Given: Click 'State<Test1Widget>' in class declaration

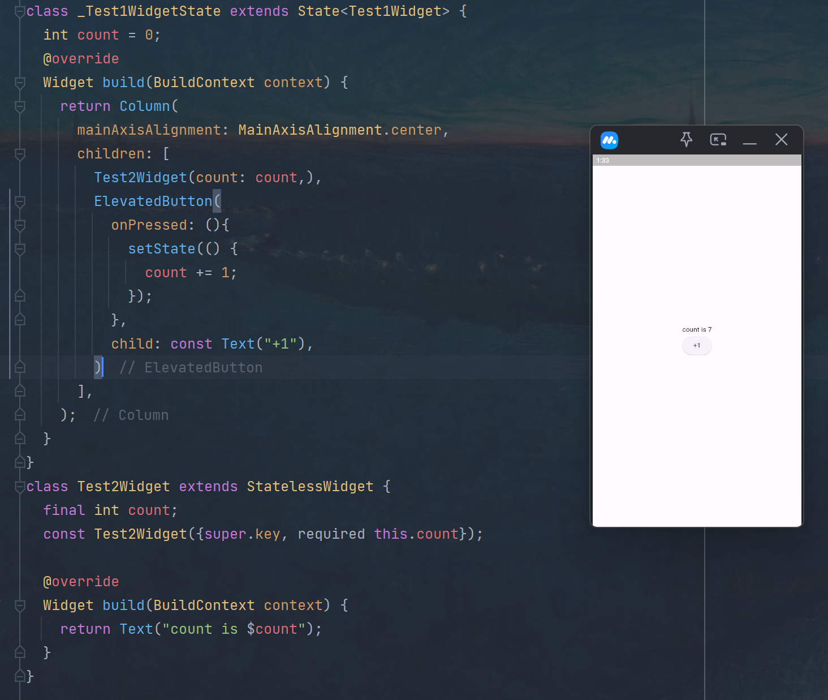Looking at the screenshot, I should pyautogui.click(x=374, y=11).
